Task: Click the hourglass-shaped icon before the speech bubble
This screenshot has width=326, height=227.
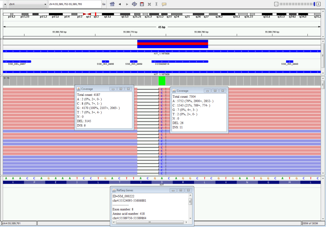Action: 156,4
